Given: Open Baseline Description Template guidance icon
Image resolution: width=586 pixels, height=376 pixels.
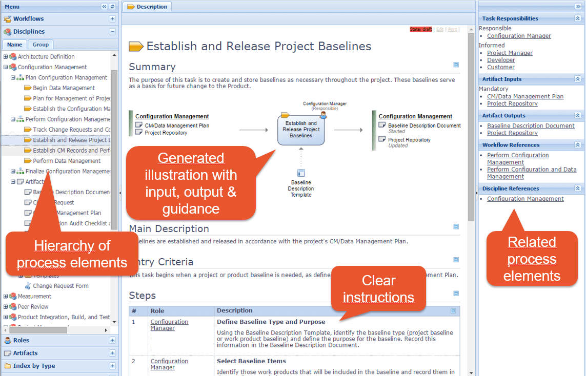Looking at the screenshot, I should (x=301, y=173).
